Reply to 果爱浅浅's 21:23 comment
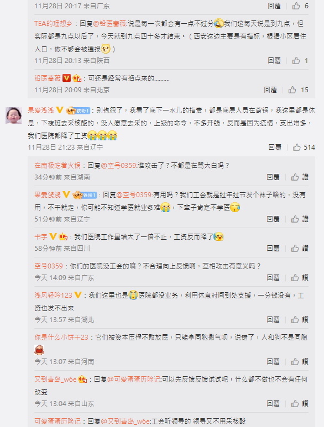The height and width of the screenshot is (427, 324). (x=275, y=147)
